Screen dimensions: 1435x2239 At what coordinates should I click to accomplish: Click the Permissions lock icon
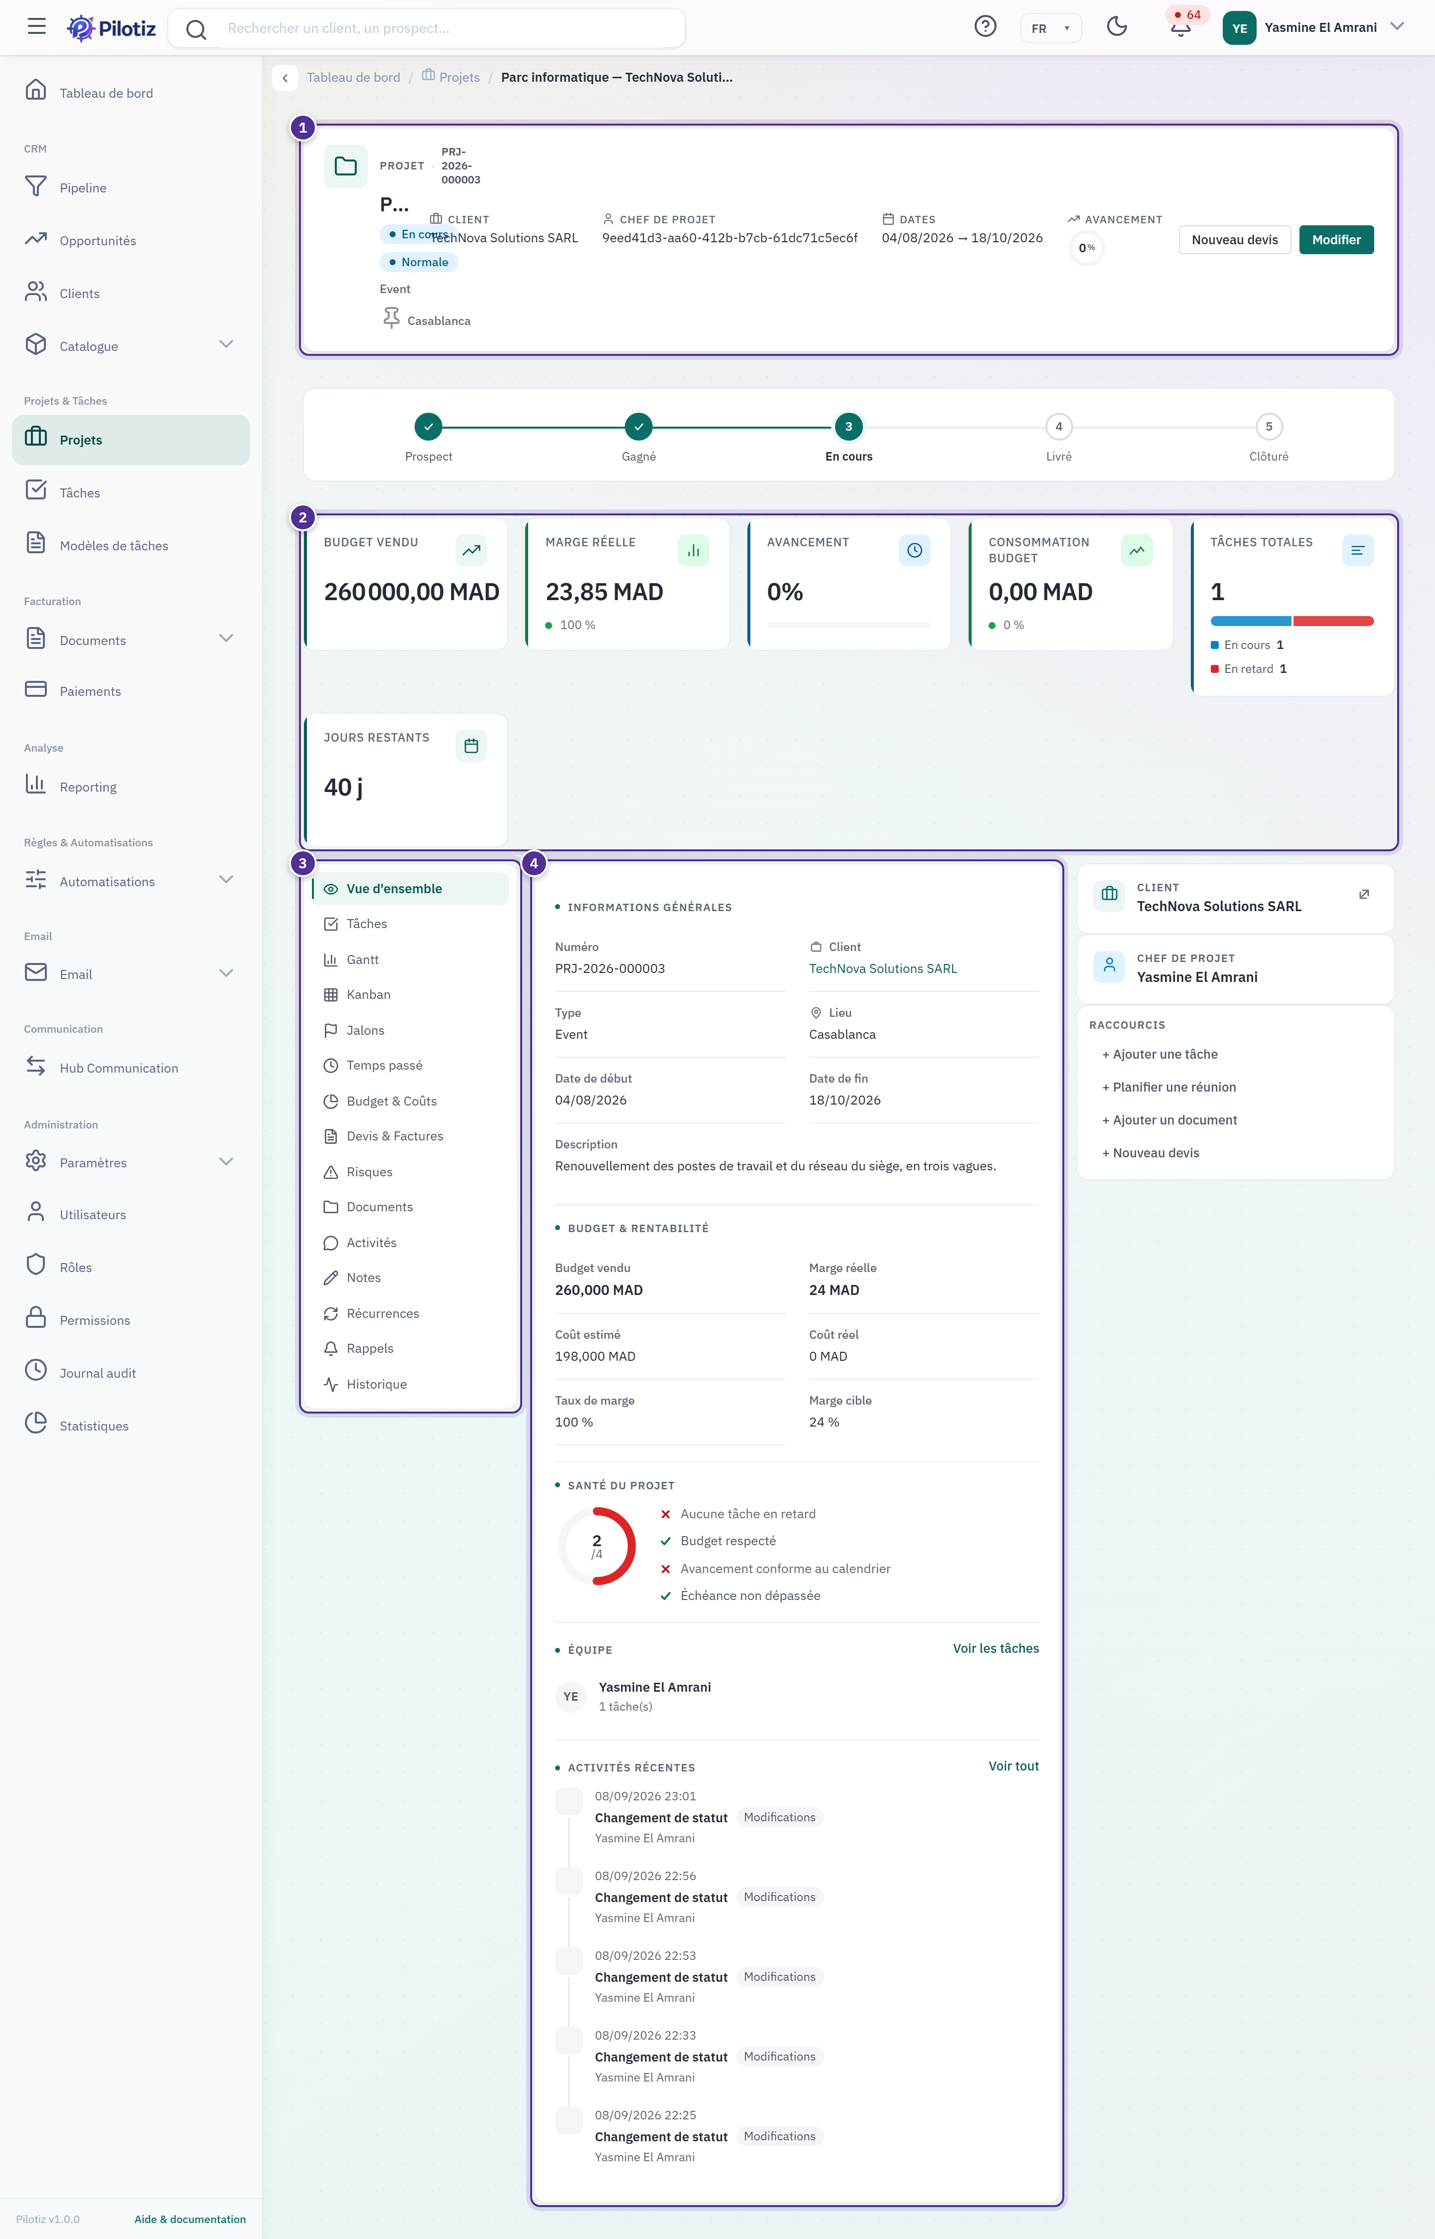35,1318
